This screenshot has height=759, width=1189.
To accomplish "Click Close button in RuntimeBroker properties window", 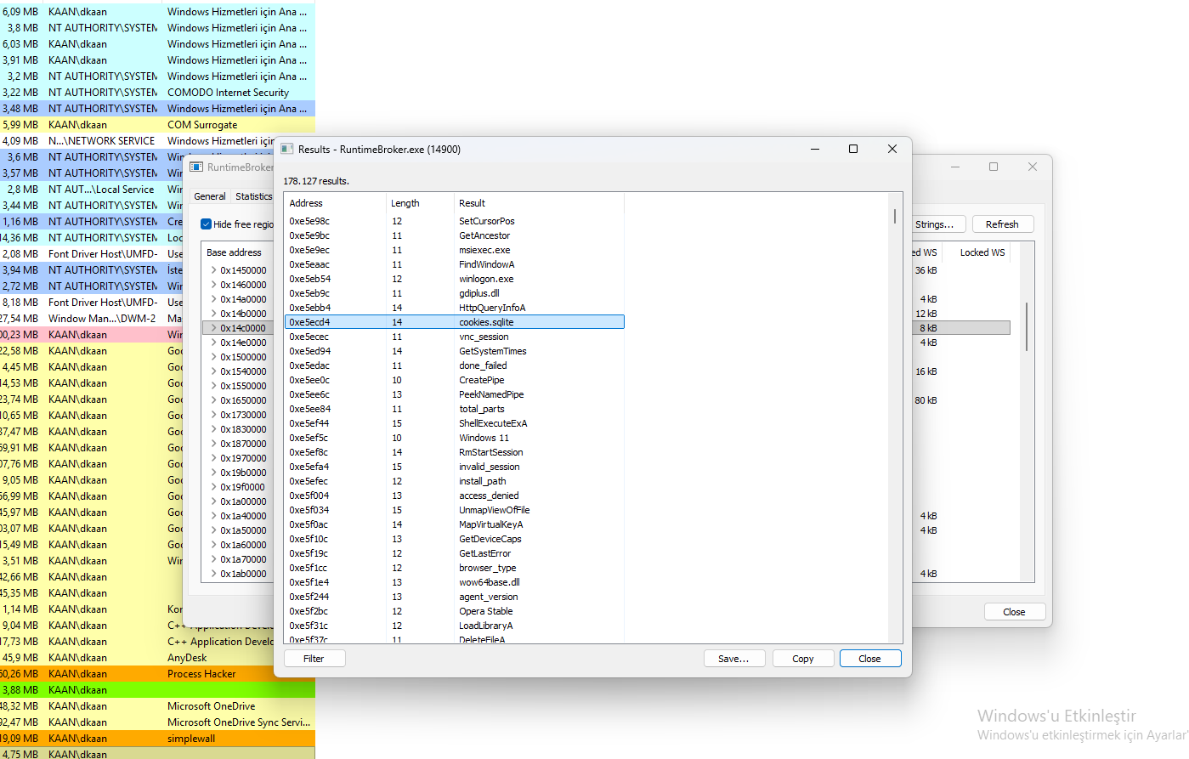I will coord(1014,612).
